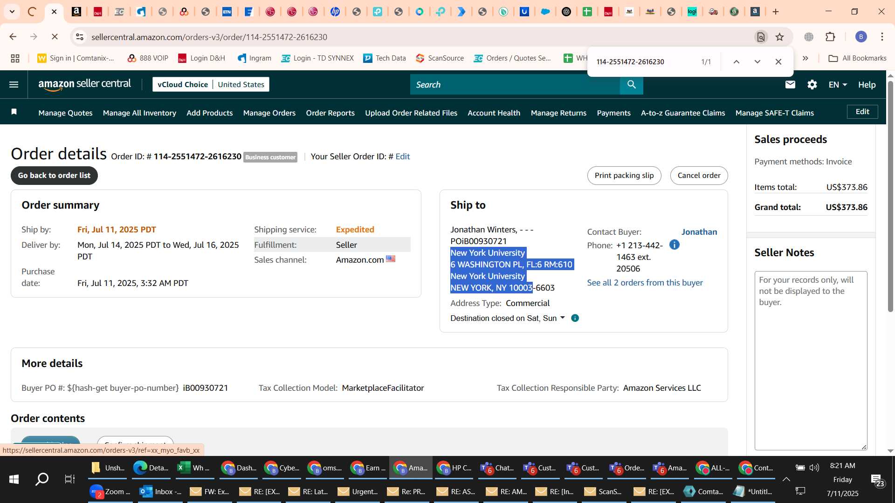
Task: Click the volume icon in system tray
Action: 814,468
